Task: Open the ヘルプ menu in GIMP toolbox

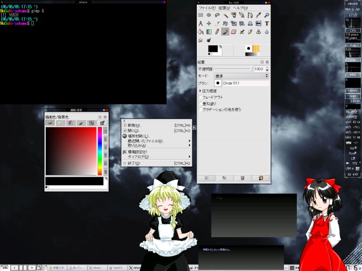Action: (240, 8)
